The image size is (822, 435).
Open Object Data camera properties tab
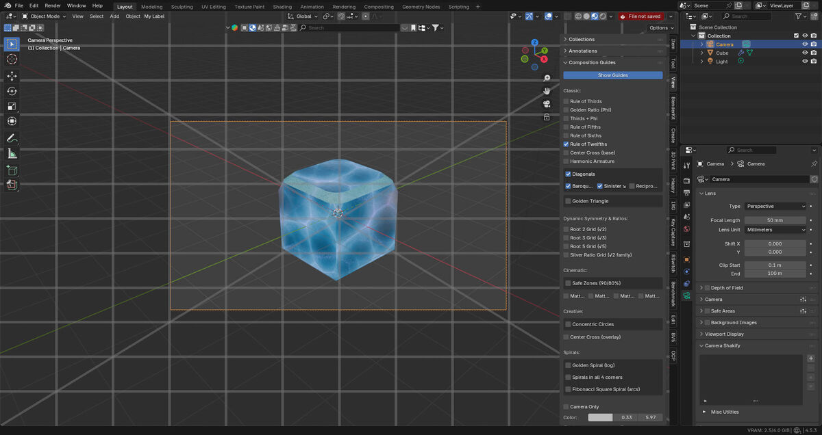pos(686,295)
